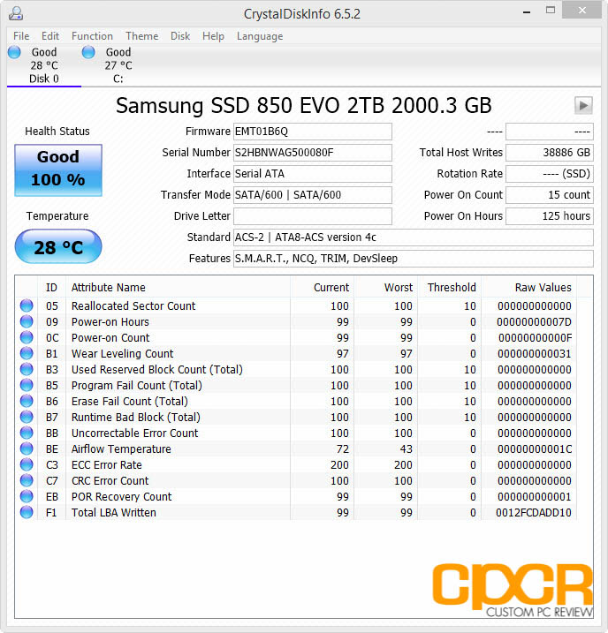608x633 pixels.
Task: Select the Wear Leveling Count attribute name
Action: (123, 354)
